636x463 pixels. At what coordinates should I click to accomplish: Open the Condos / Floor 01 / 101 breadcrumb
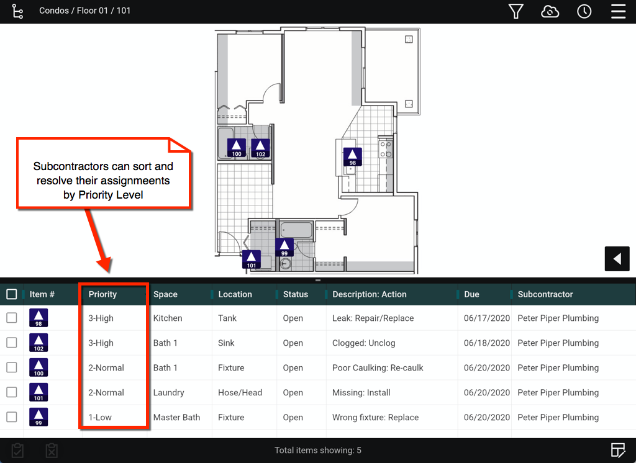coord(84,11)
